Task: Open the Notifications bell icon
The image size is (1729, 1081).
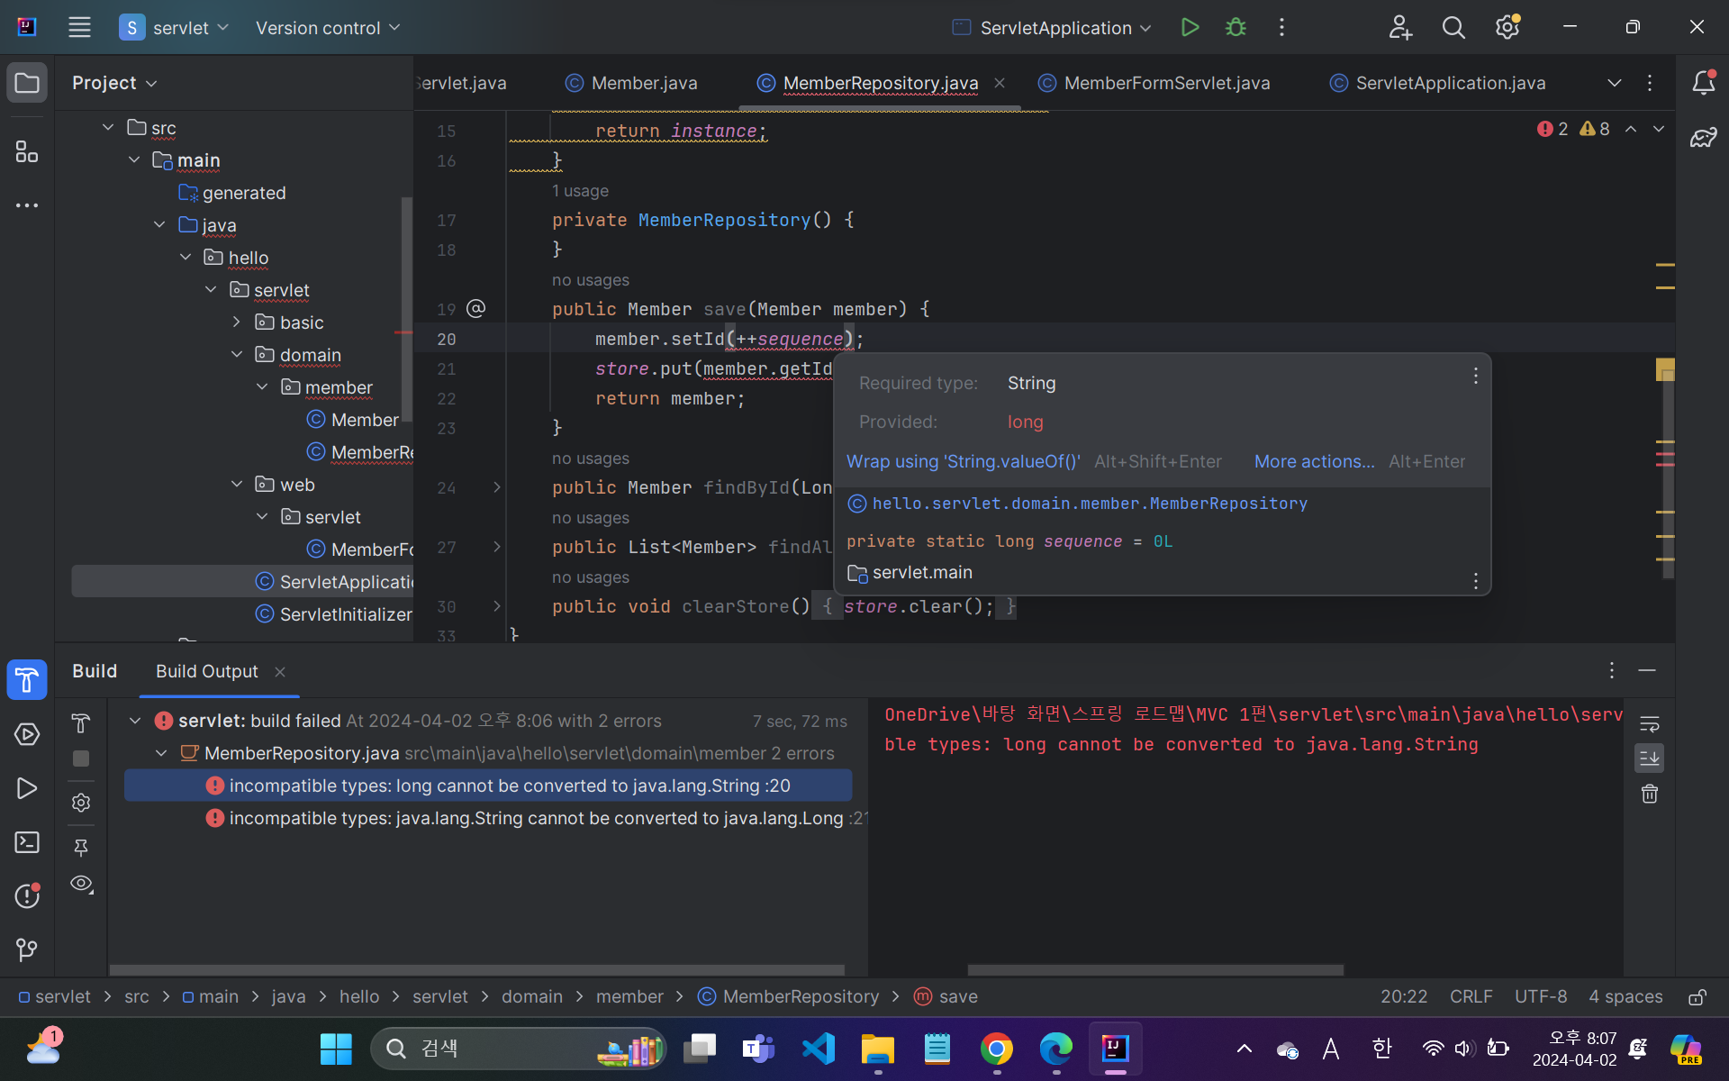Action: coord(1703,83)
